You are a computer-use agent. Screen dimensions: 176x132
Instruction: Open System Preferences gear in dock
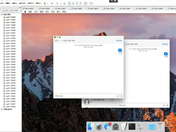click(x=116, y=127)
